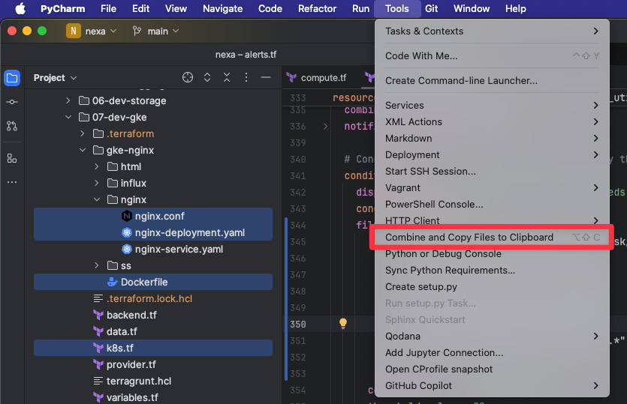This screenshot has height=404, width=627.
Task: Expand the 06-dev-storage folder
Action: tap(68, 100)
